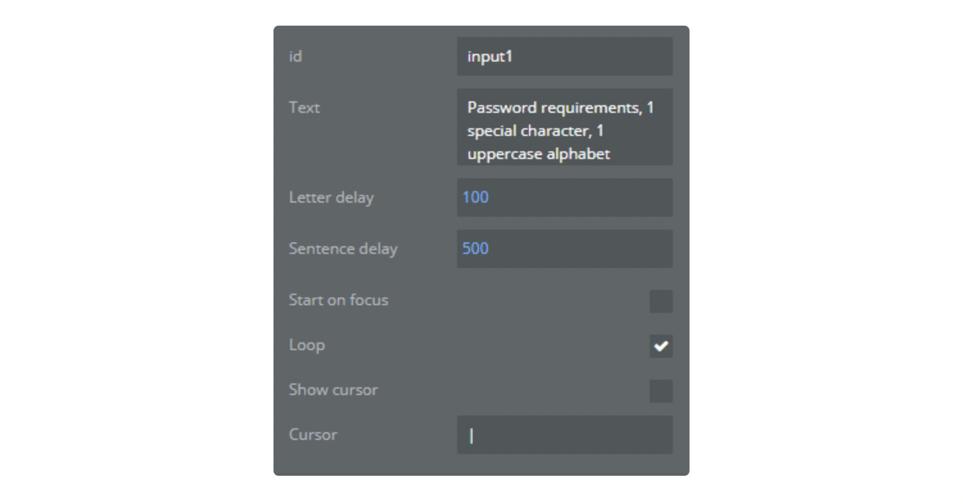This screenshot has width=963, height=504.
Task: Click the Sentence delay field showing 500
Action: [x=564, y=249]
